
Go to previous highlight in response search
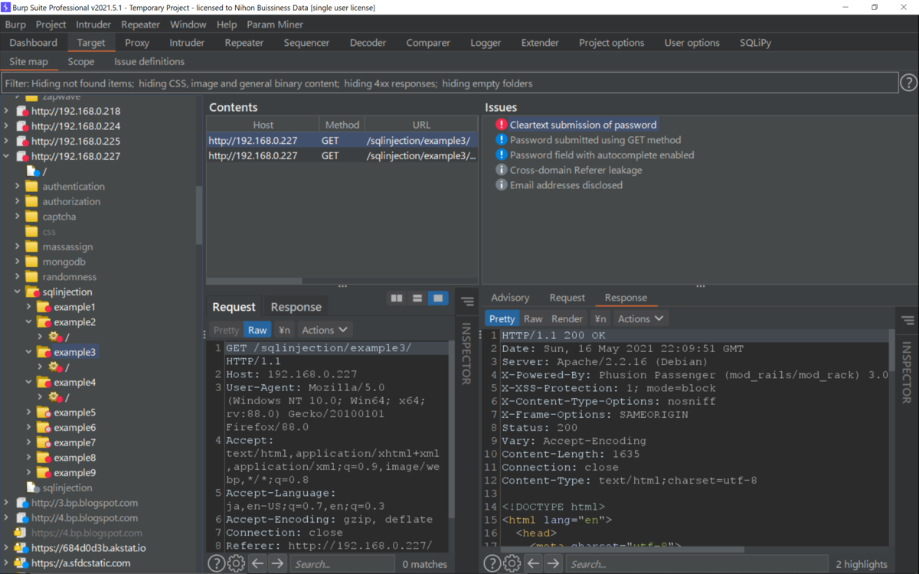pyautogui.click(x=534, y=564)
